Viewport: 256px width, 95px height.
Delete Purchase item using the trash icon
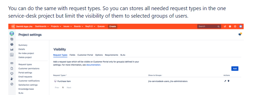coord(229,81)
